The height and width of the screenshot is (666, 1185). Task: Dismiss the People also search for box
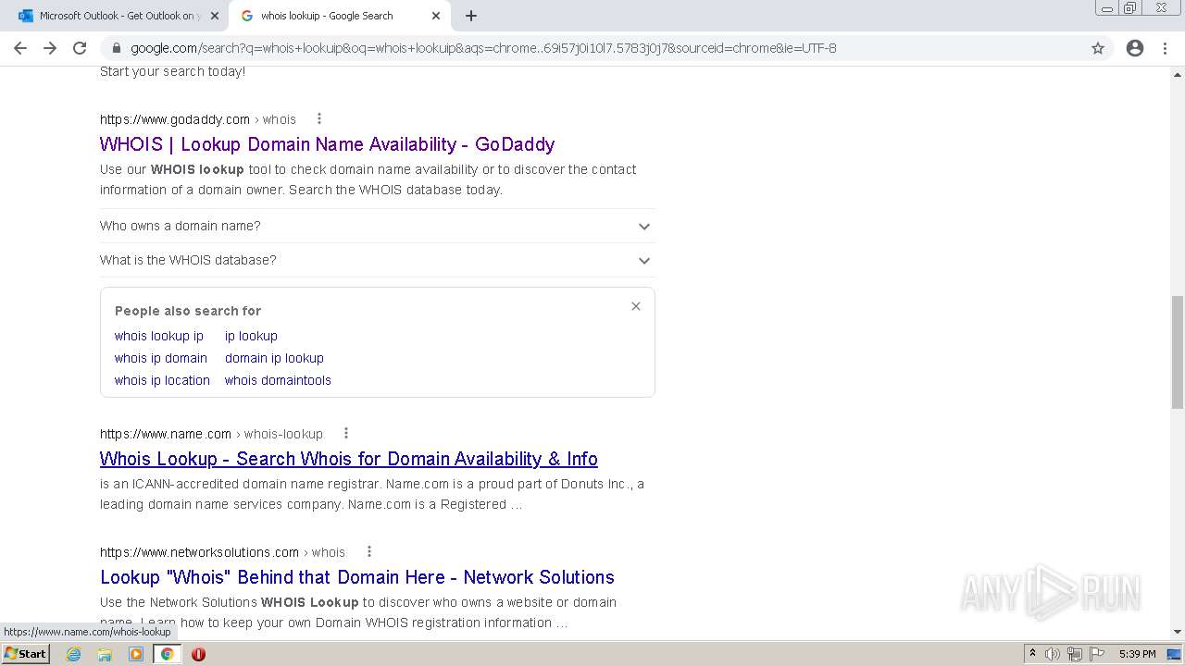[x=636, y=306]
